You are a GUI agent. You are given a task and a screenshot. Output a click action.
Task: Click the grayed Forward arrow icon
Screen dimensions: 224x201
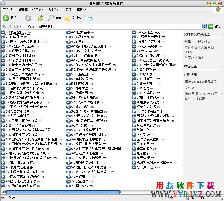[x=28, y=18]
